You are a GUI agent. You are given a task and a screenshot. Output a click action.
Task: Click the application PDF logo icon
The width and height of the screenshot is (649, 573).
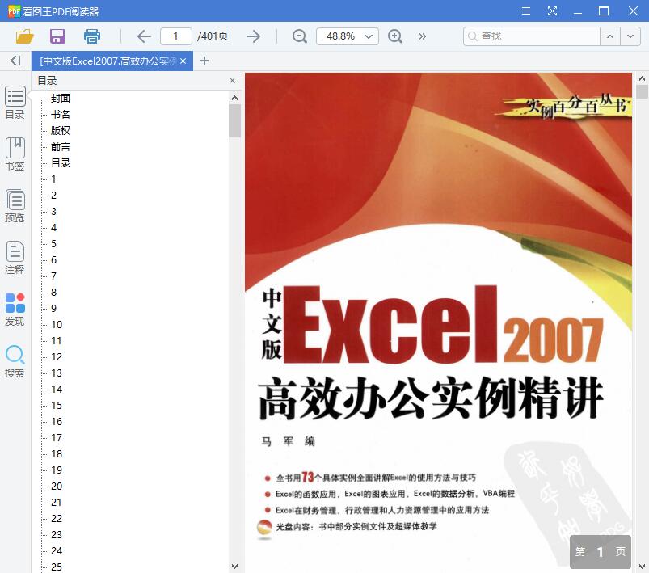[x=14, y=11]
